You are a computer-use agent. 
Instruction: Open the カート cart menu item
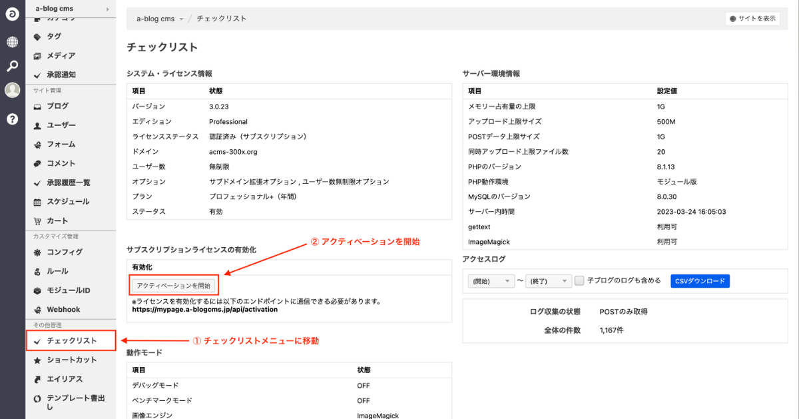[x=57, y=220]
